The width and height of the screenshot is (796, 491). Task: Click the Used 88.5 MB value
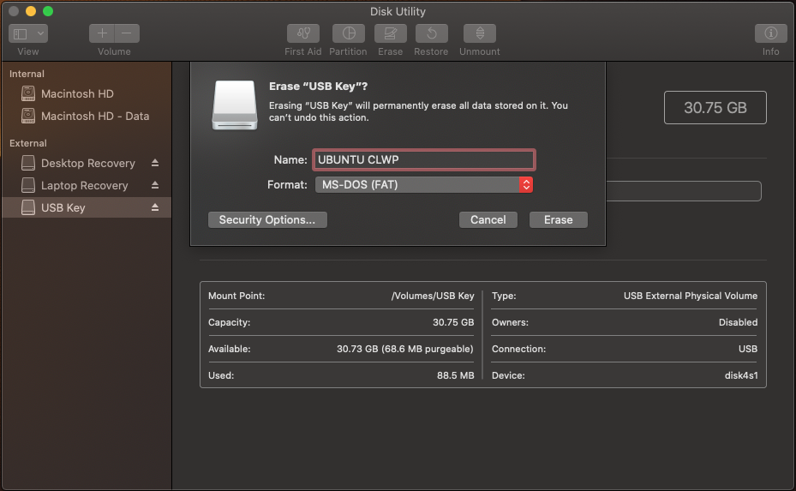(455, 375)
